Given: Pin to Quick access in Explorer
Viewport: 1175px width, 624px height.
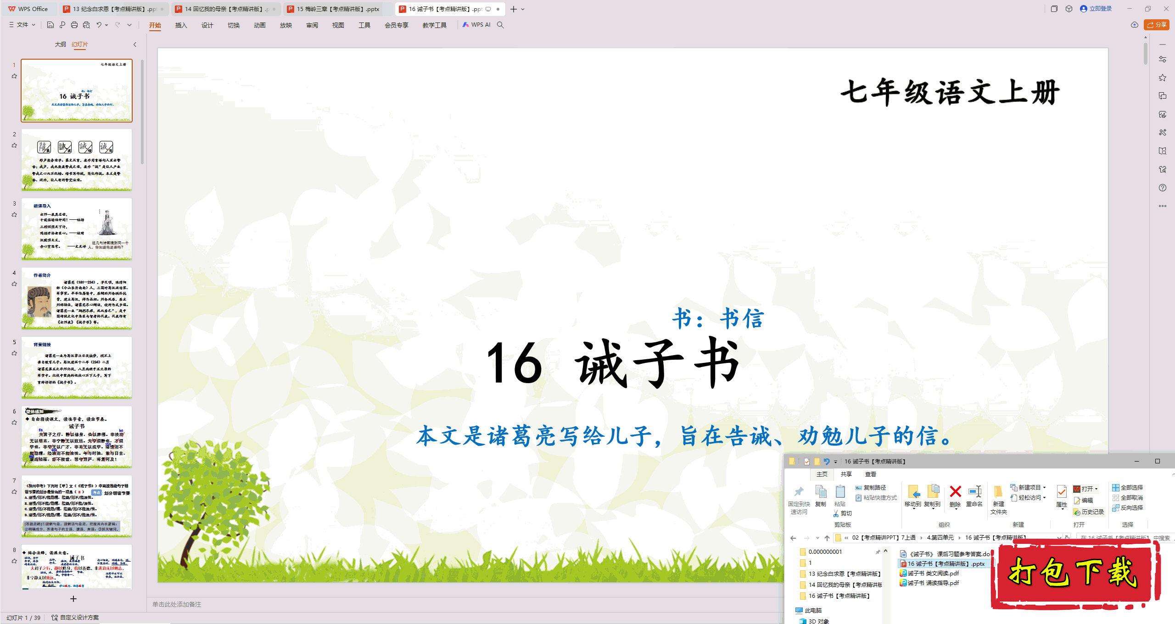Looking at the screenshot, I should pos(799,500).
